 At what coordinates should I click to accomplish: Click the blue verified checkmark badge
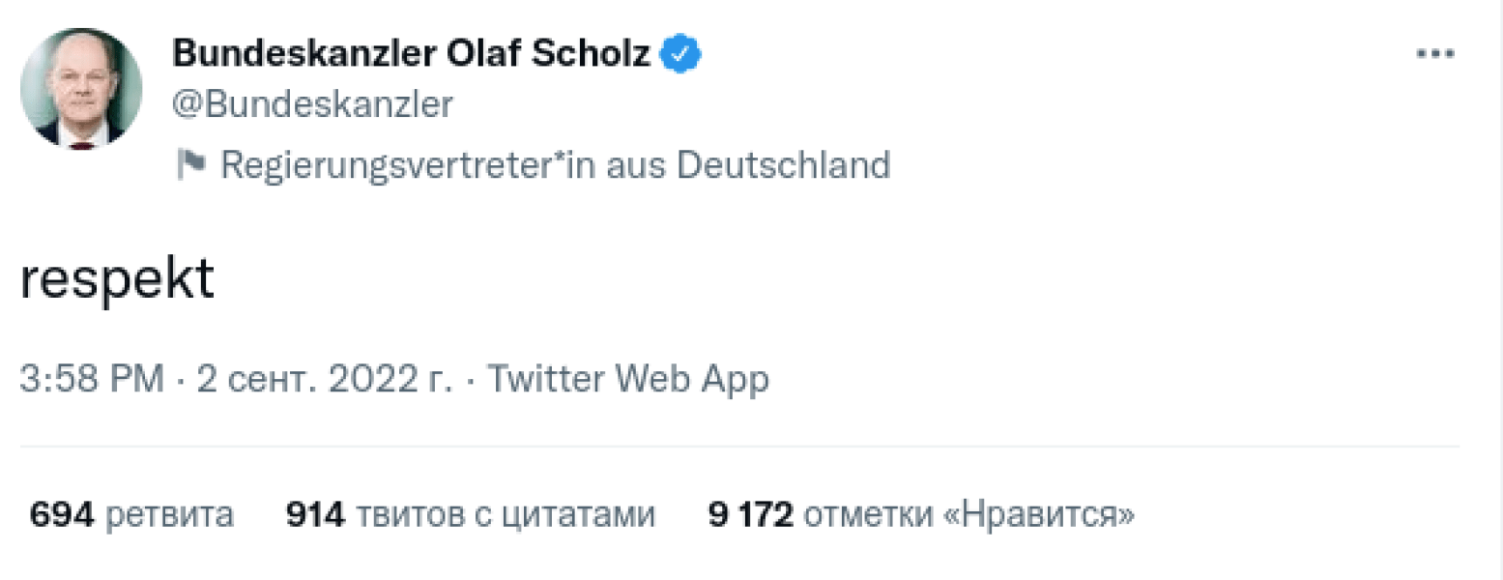click(x=679, y=53)
